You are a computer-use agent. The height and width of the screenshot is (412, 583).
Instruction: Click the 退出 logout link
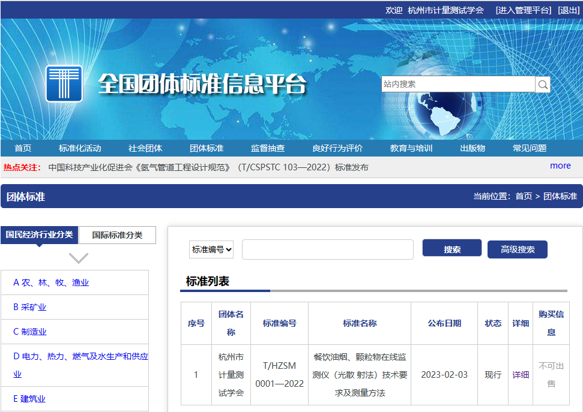569,10
